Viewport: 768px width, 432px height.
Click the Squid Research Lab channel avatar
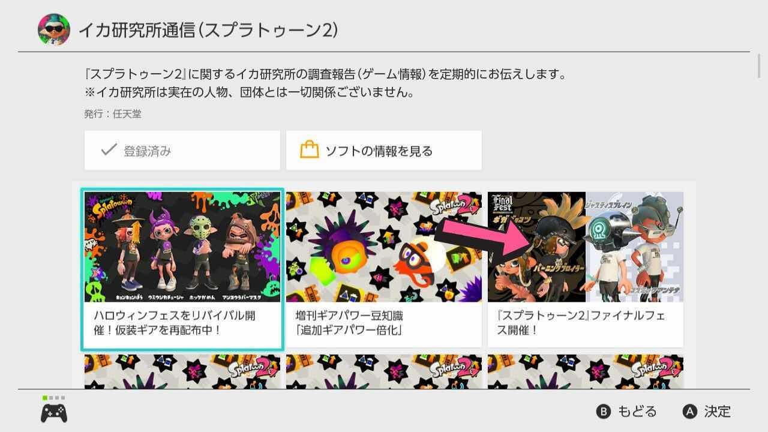click(x=54, y=29)
